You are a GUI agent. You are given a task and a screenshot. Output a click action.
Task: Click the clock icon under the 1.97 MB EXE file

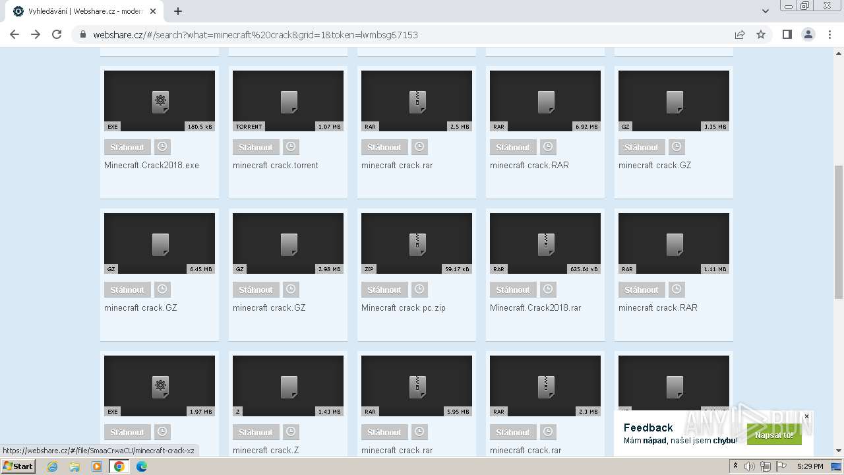coord(162,432)
